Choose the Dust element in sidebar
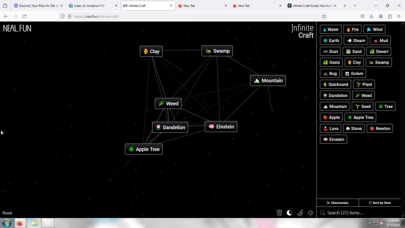The width and height of the screenshot is (405, 228). pos(330,51)
